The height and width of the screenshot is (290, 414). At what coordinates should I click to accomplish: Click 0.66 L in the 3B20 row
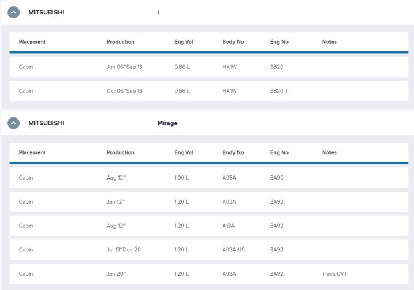[182, 67]
